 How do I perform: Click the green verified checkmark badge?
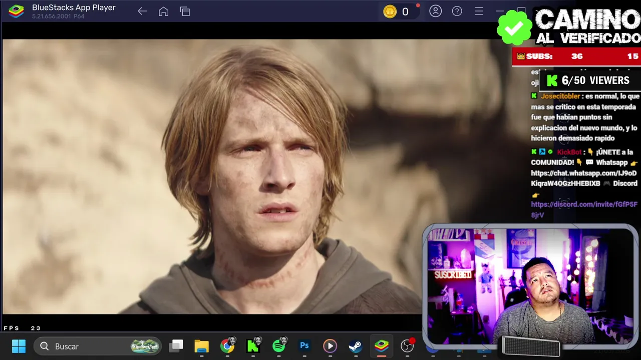[x=514, y=27]
